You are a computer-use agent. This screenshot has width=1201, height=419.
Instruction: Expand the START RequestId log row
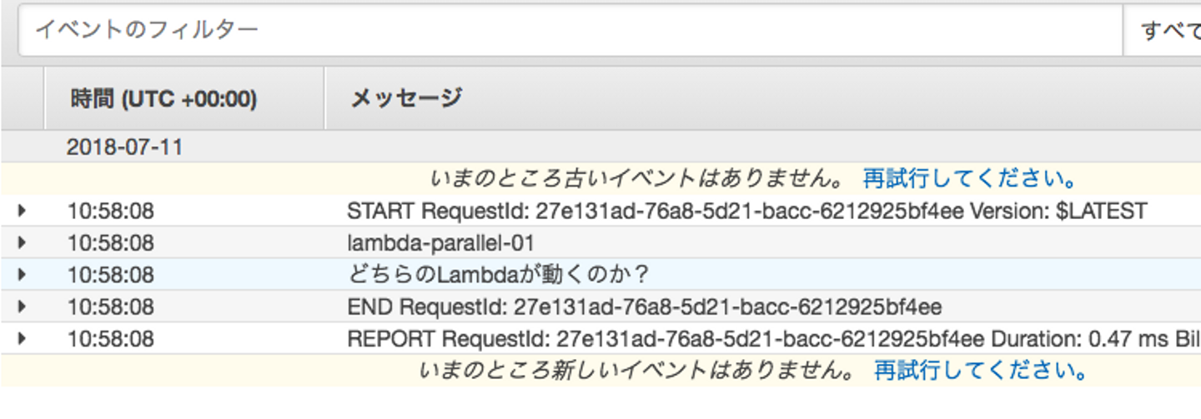pos(22,211)
